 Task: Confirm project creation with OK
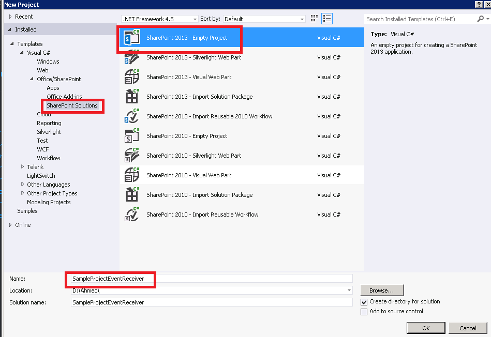point(425,328)
